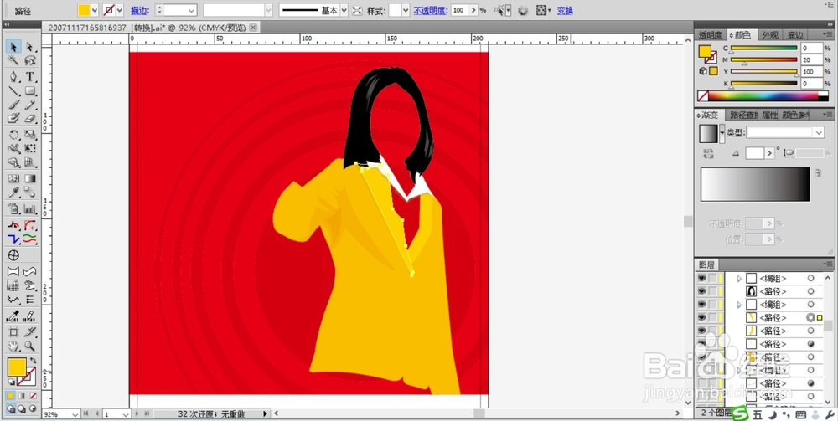The height and width of the screenshot is (421, 838).
Task: Select the Rotate tool
Action: (x=13, y=135)
